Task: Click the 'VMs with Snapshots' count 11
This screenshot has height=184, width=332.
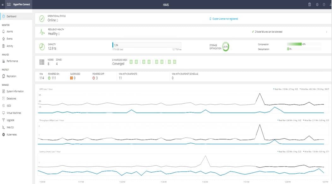Action: 120,78
